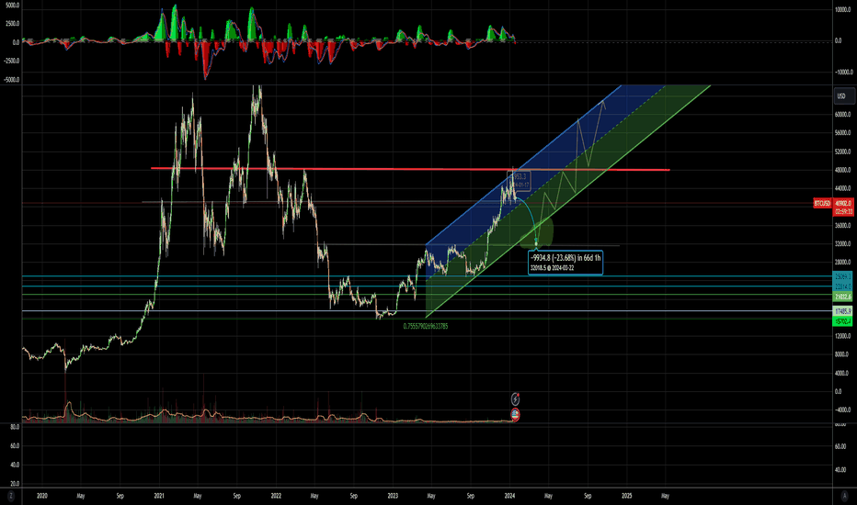Select the 15702.4 bright green price label
This screenshot has height=505, width=857.
(x=843, y=321)
